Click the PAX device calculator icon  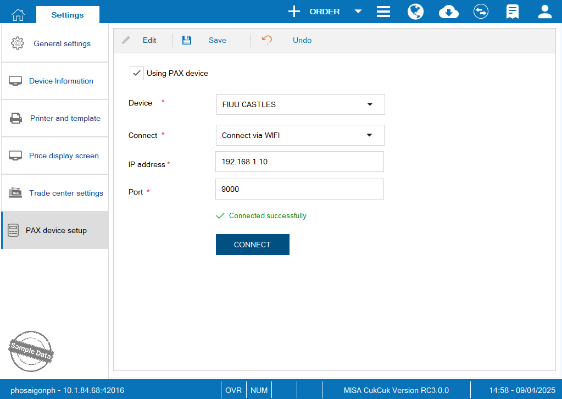pos(13,230)
